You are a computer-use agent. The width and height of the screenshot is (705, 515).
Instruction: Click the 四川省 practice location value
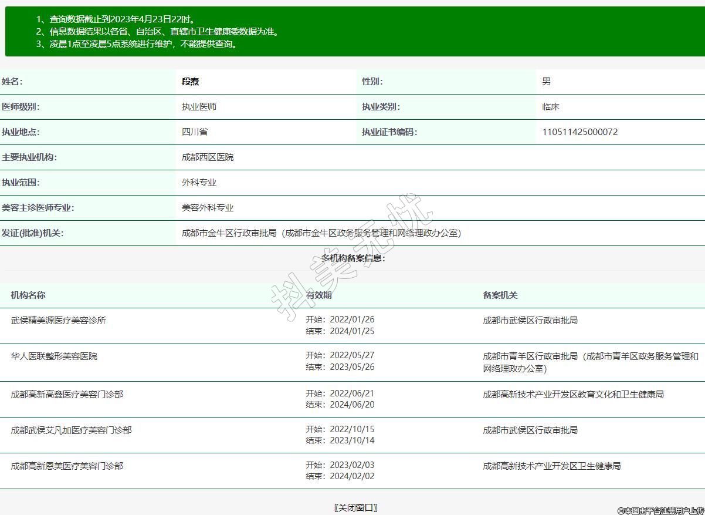(195, 132)
